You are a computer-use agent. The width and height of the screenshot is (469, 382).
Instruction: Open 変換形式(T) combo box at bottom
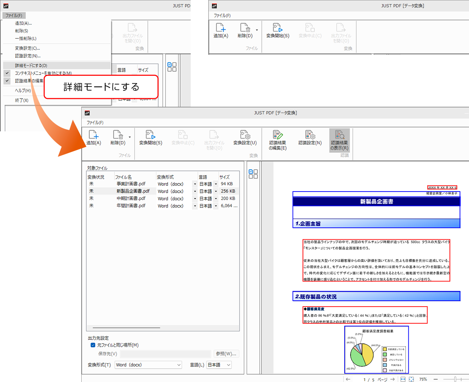pos(148,365)
